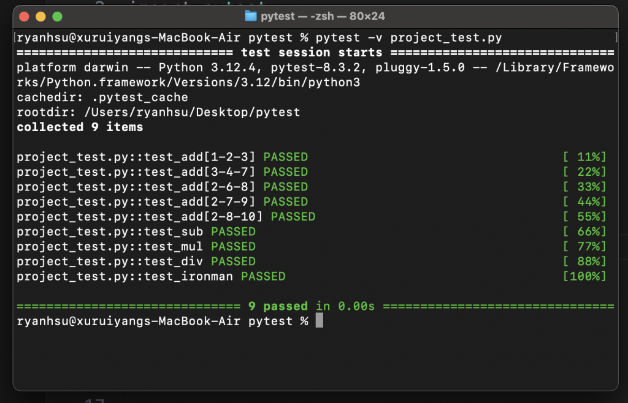Screen dimensions: 628x403
Task: Click the '9 passed in 0.00s' summary
Action: click(x=312, y=306)
